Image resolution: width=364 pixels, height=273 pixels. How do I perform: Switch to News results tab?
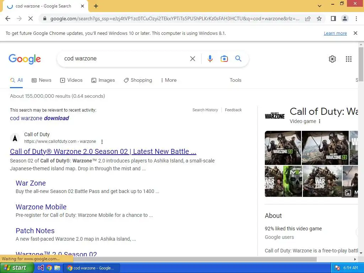pyautogui.click(x=42, y=80)
